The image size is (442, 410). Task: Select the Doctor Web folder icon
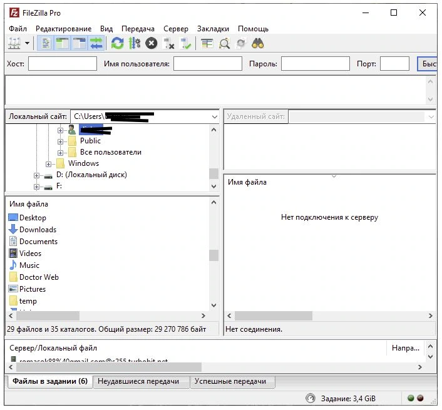13,277
